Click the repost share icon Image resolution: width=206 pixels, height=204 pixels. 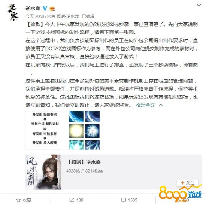[x=72, y=200]
